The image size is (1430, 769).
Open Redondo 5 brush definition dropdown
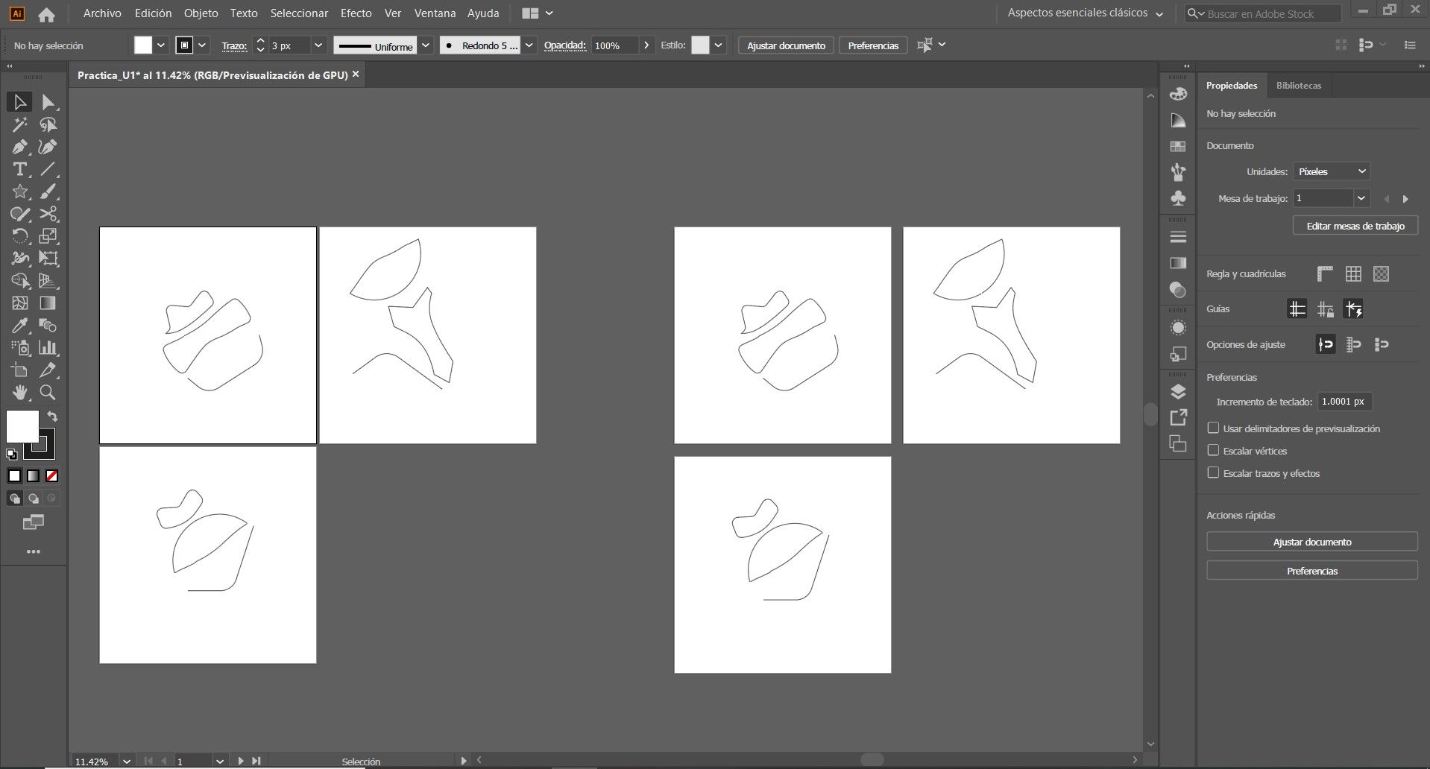point(529,45)
